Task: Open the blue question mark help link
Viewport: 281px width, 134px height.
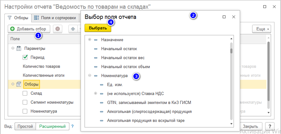Action: (72, 126)
